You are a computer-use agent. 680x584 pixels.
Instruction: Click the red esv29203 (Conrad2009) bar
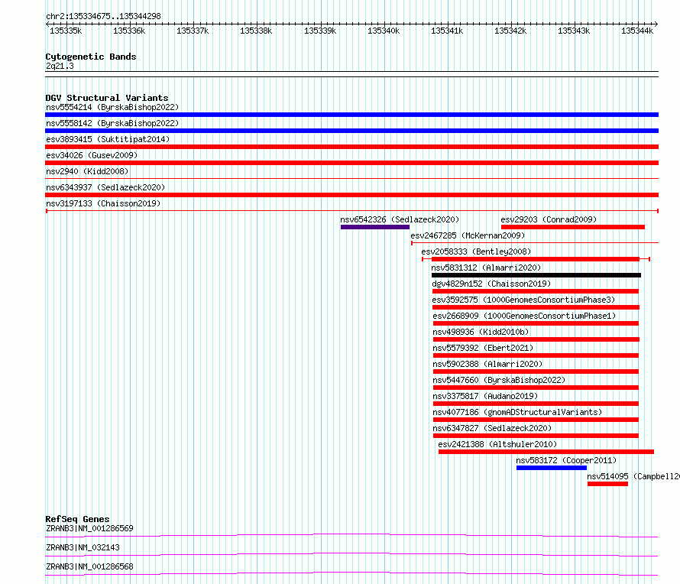tap(573, 227)
